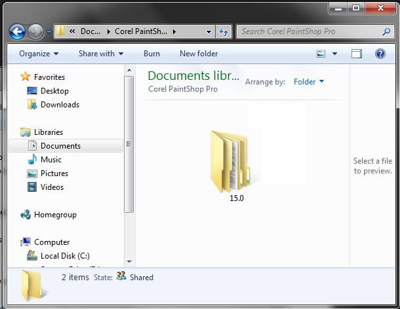Viewport: 400px width, 309px height.
Task: Click the Shared state users icon
Action: pyautogui.click(x=121, y=276)
